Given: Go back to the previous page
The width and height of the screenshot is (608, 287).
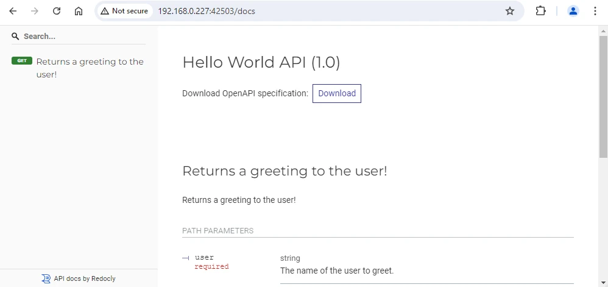Looking at the screenshot, I should pos(13,11).
